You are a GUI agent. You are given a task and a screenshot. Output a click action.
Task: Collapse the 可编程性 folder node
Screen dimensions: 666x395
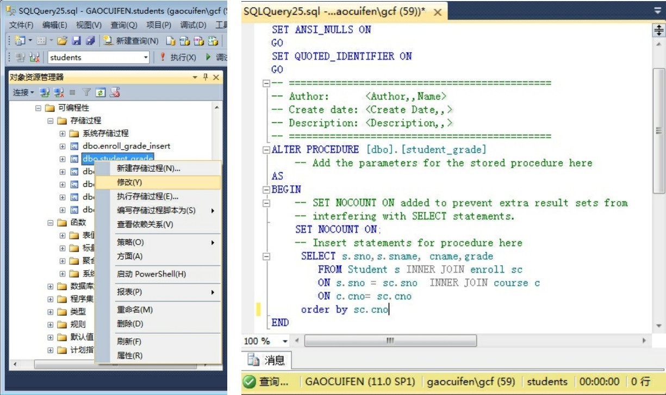tap(38, 108)
